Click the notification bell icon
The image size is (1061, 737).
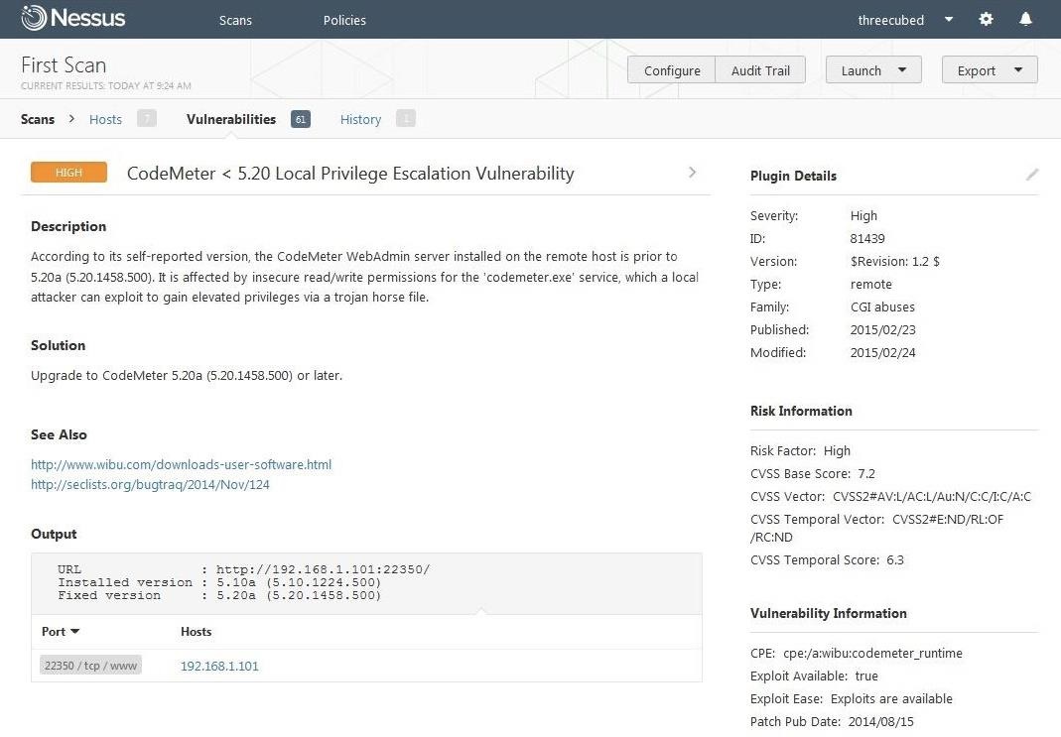[1025, 19]
